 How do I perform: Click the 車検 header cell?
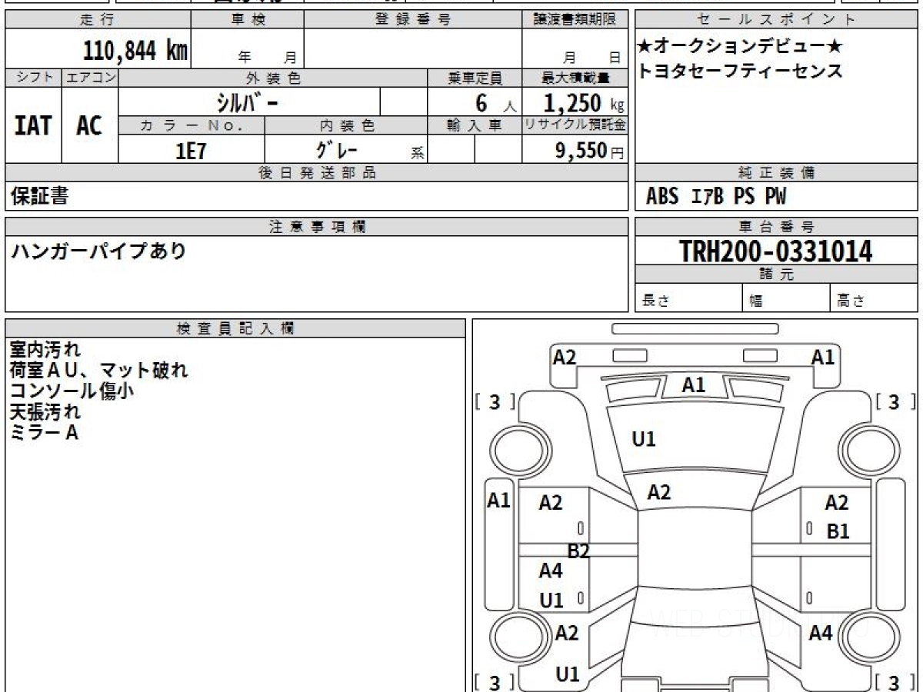pyautogui.click(x=248, y=20)
